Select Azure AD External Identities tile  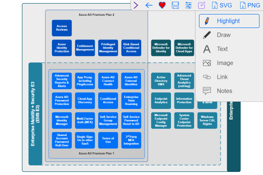(x=131, y=81)
